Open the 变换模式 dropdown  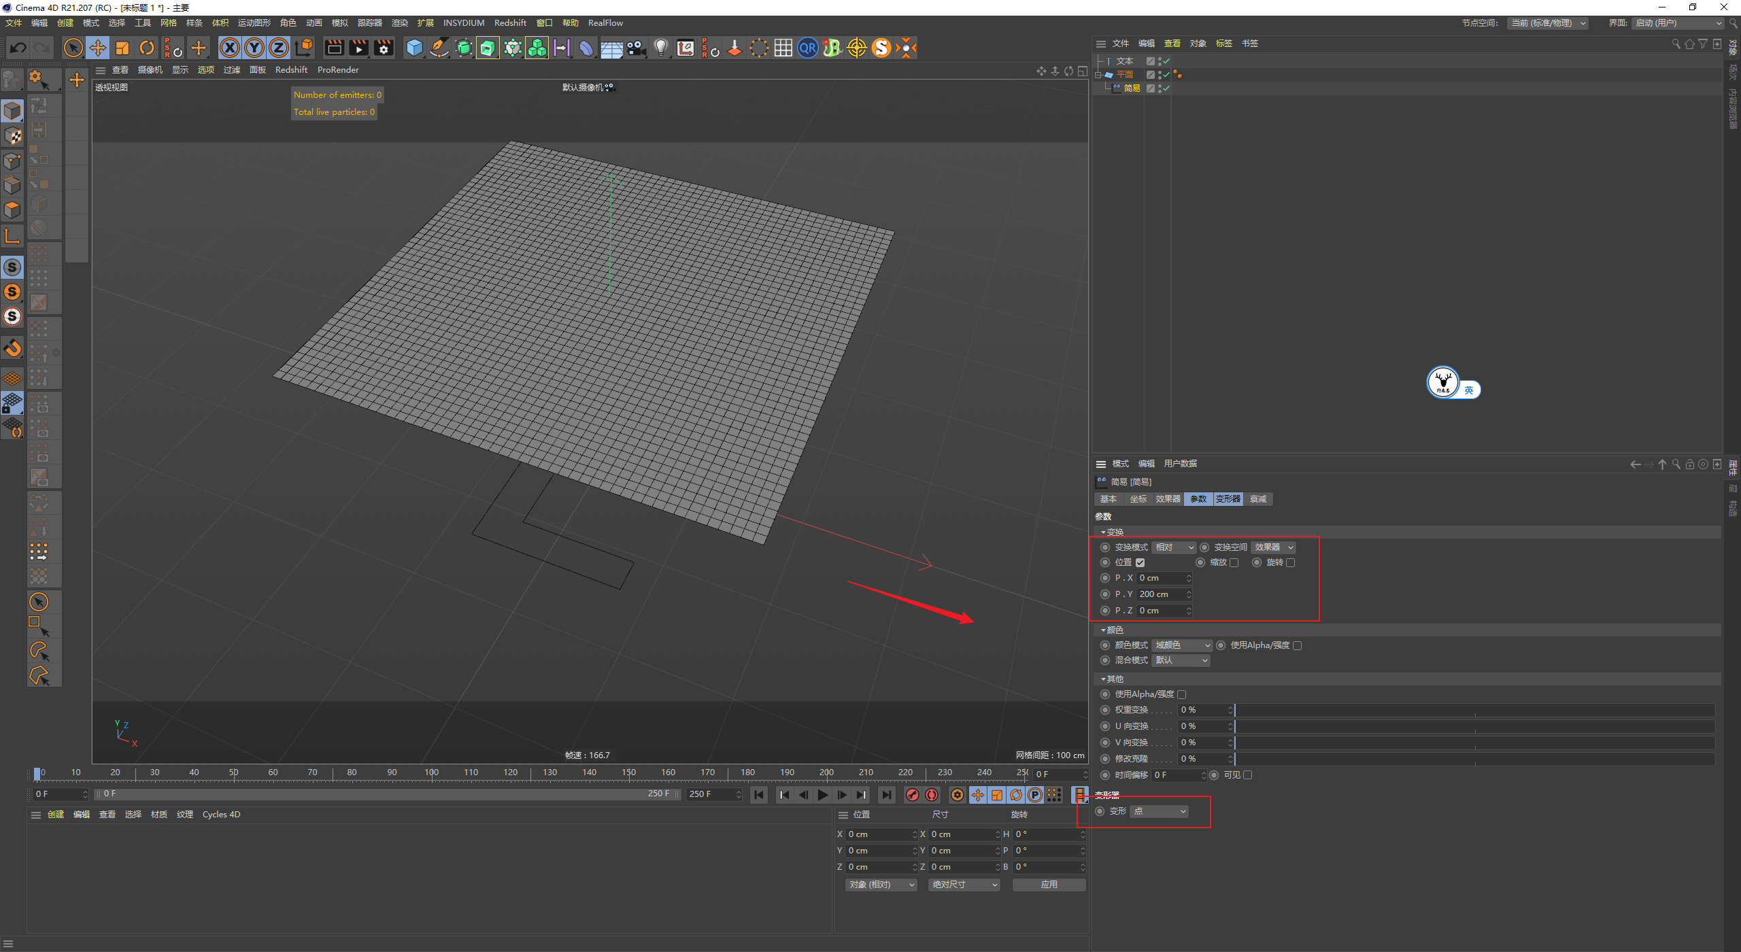point(1174,547)
